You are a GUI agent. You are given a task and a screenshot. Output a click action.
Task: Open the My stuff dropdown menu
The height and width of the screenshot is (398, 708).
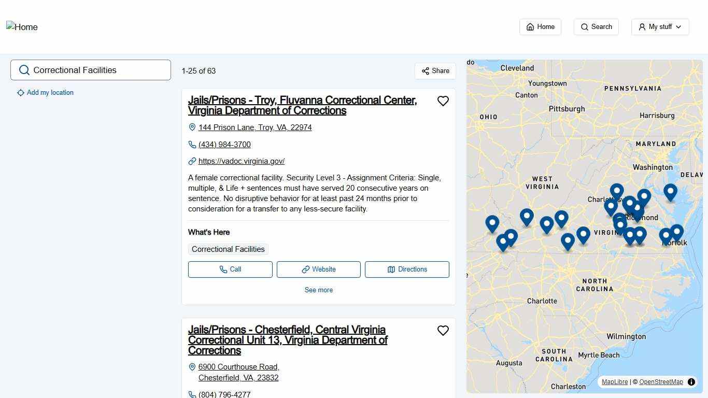coord(660,26)
